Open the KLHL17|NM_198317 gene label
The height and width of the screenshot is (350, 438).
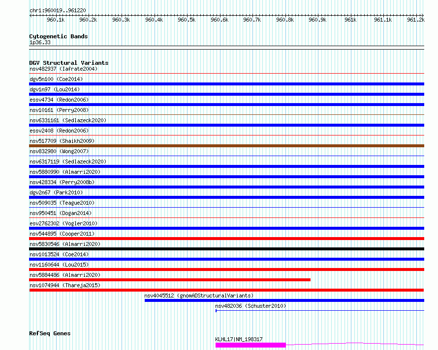(239, 339)
